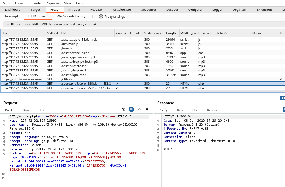Sort history by the Status code column
The image size is (285, 187).
click(153, 33)
